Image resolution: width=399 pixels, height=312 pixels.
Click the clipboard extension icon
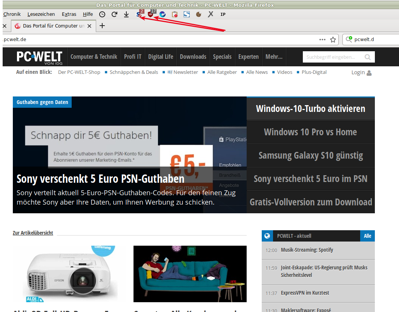point(175,14)
